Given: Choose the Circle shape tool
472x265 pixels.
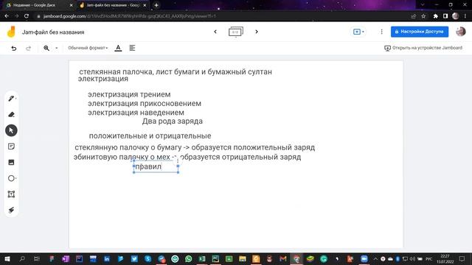Looking at the screenshot, I should point(12,178).
